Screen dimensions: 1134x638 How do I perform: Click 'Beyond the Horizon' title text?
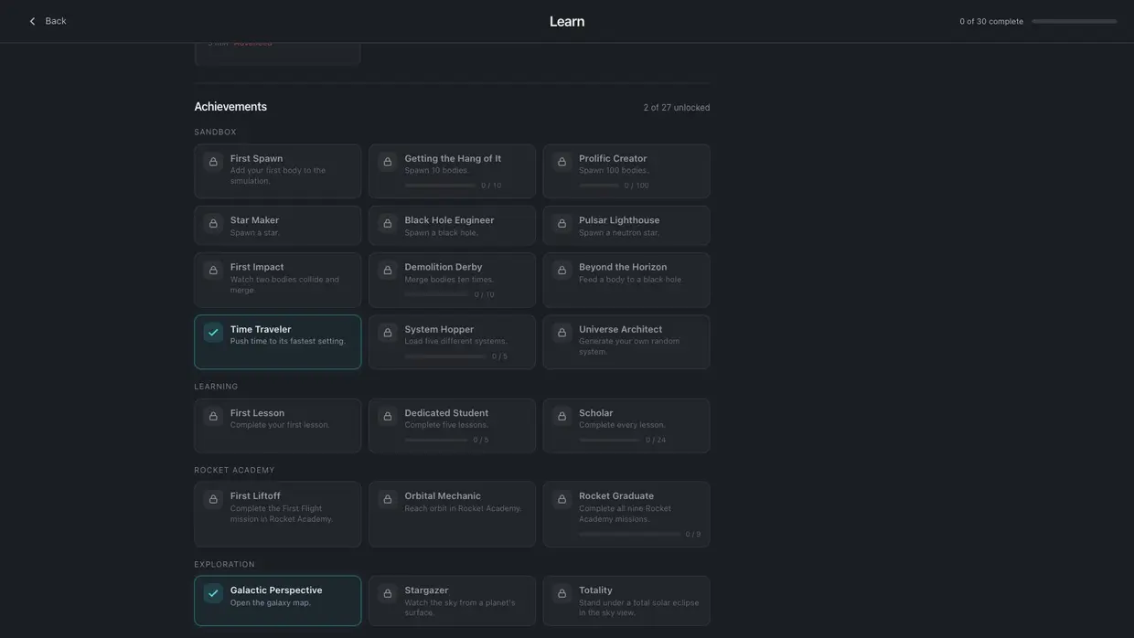click(x=623, y=267)
